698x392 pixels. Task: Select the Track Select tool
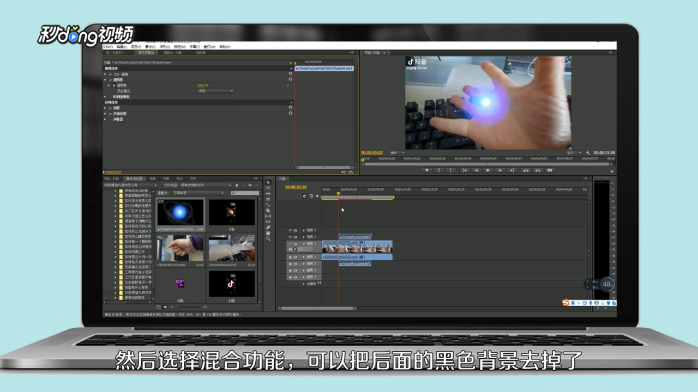[268, 188]
